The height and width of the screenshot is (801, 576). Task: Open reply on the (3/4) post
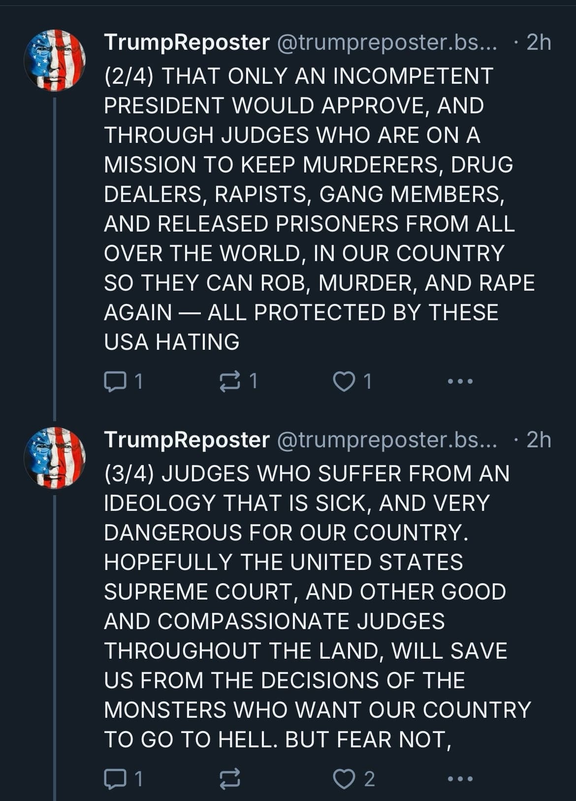click(x=114, y=779)
